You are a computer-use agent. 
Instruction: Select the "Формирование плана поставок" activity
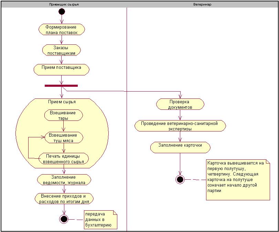tap(62, 30)
